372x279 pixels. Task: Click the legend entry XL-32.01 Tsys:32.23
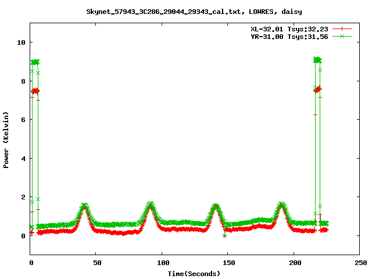click(x=289, y=29)
